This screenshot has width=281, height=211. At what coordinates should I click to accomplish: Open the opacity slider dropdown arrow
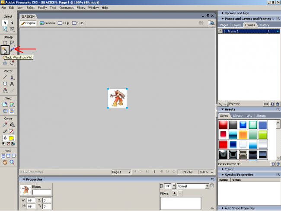[x=174, y=186]
